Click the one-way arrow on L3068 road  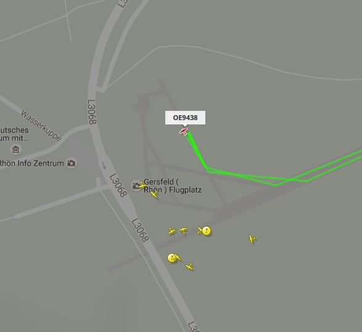[104, 166]
